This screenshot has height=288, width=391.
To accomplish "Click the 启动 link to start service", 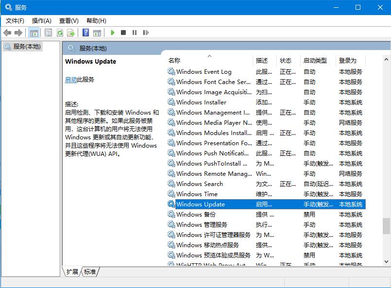I will [x=71, y=80].
